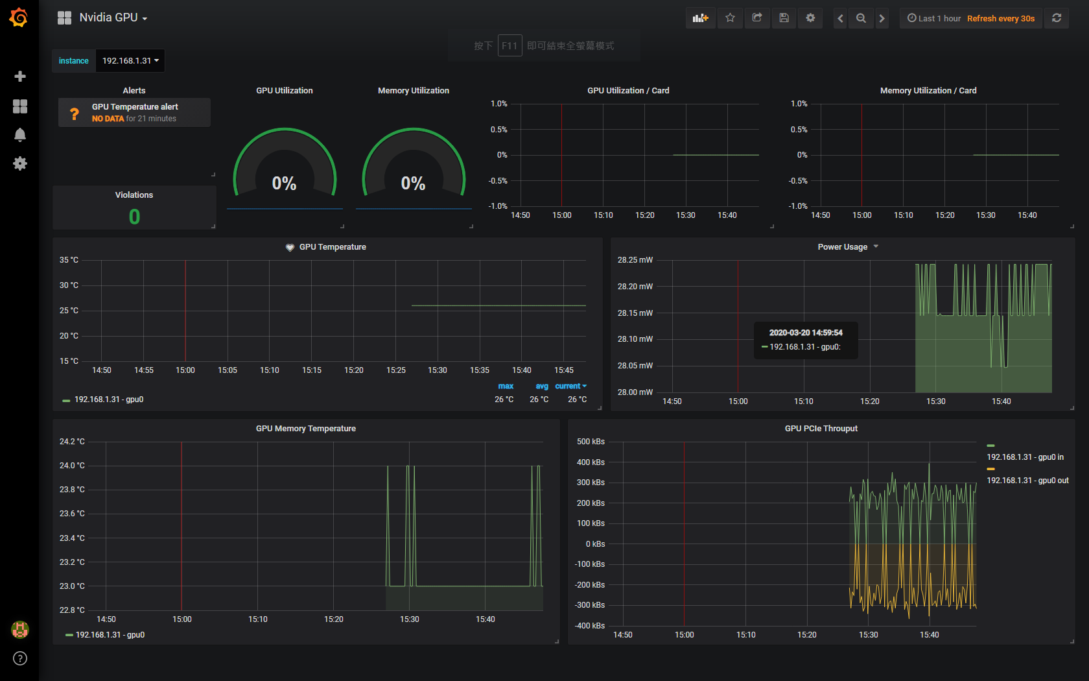Image resolution: width=1089 pixels, height=681 pixels.
Task: Toggle 192.168.1.31 - gpu0 in legend series
Action: [1025, 457]
